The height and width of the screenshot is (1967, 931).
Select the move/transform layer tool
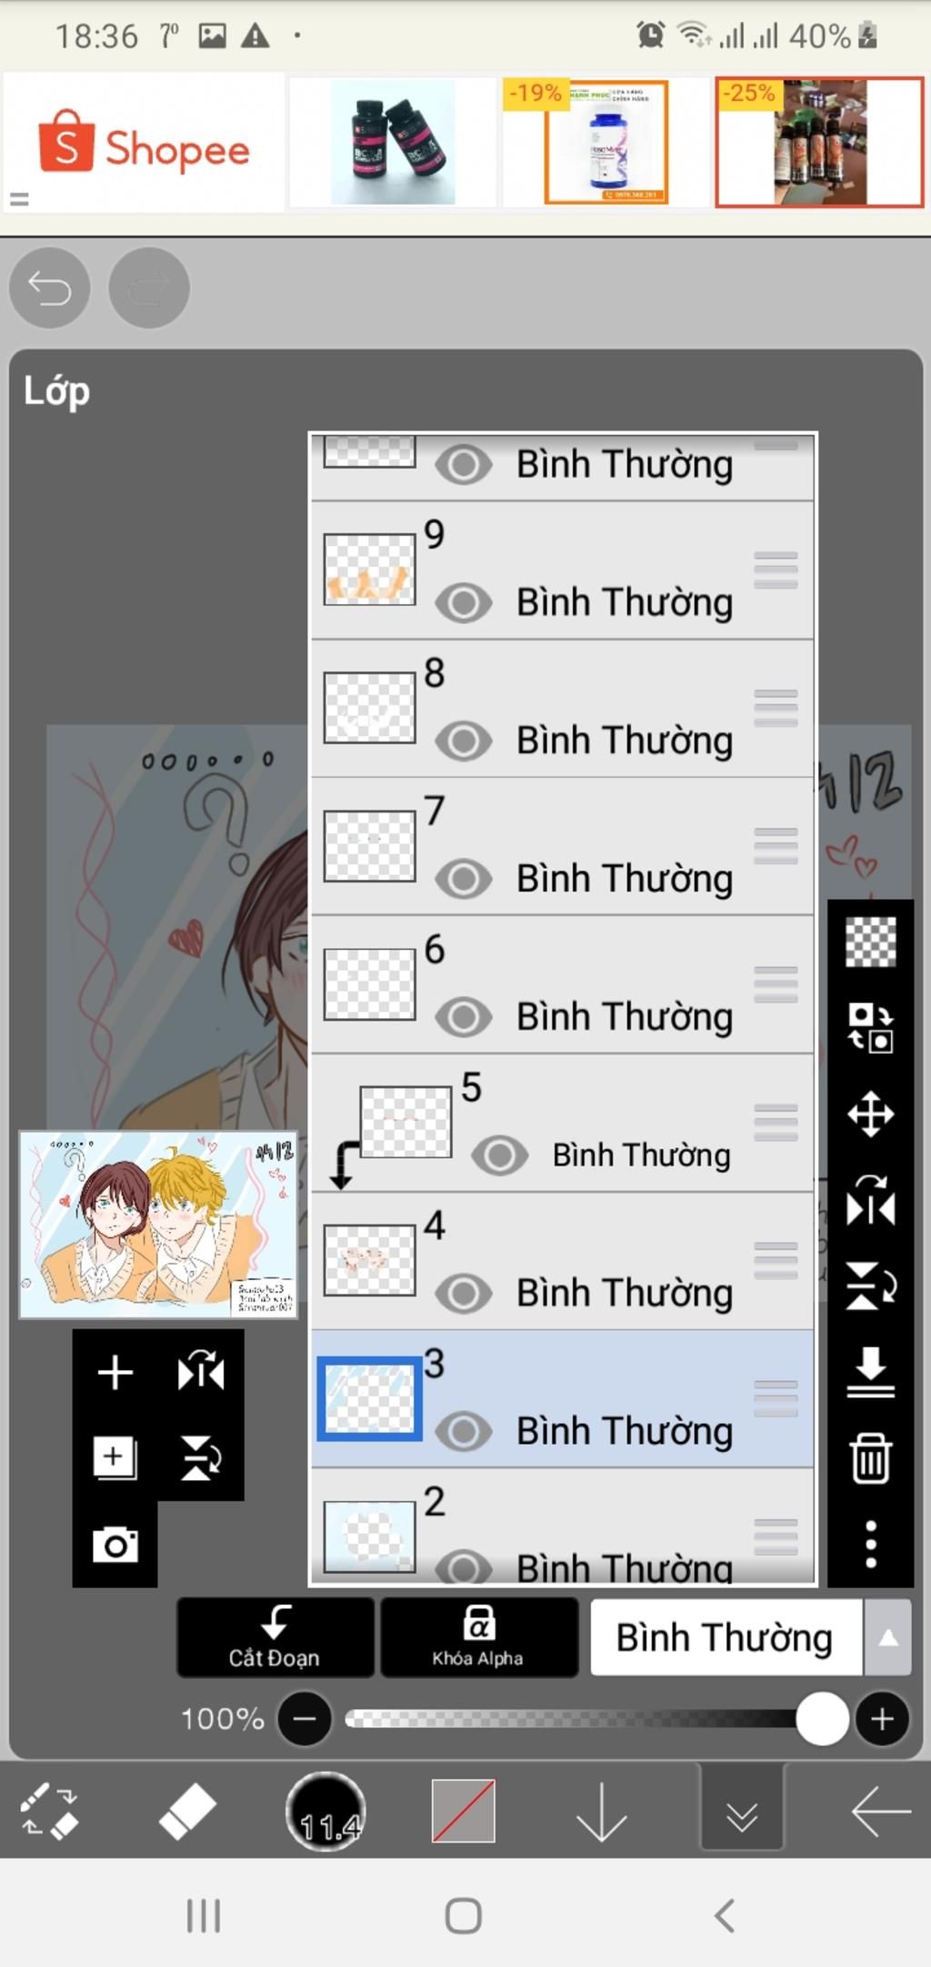point(870,1114)
